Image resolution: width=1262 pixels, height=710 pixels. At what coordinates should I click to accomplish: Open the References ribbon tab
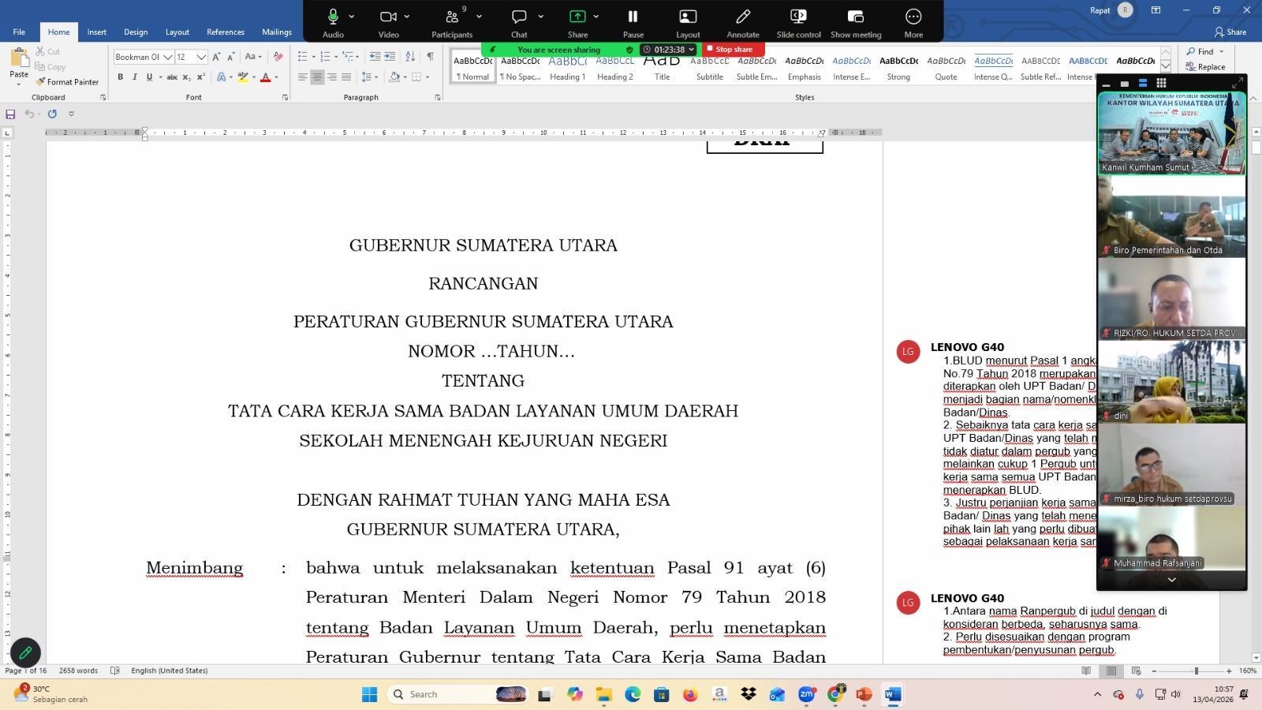(225, 32)
